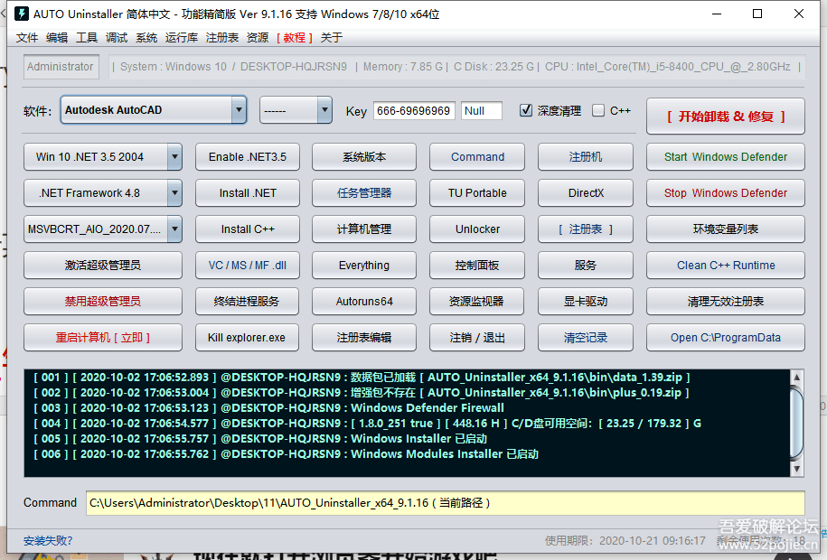Click the 注册机 button

(x=586, y=156)
